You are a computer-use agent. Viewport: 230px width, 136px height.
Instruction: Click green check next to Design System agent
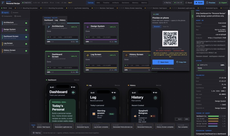pyautogui.click(x=26, y=30)
